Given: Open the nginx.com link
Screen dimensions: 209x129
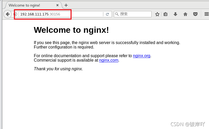Looking at the screenshot, I should click(x=109, y=60).
